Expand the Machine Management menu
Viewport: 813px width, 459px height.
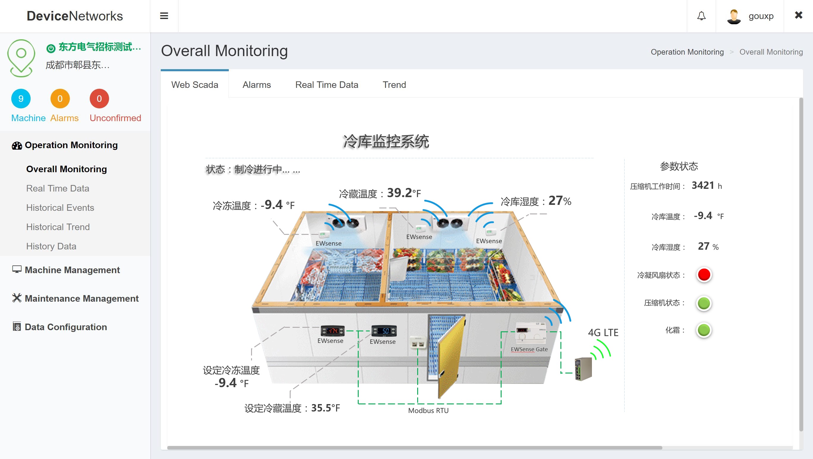pos(72,270)
